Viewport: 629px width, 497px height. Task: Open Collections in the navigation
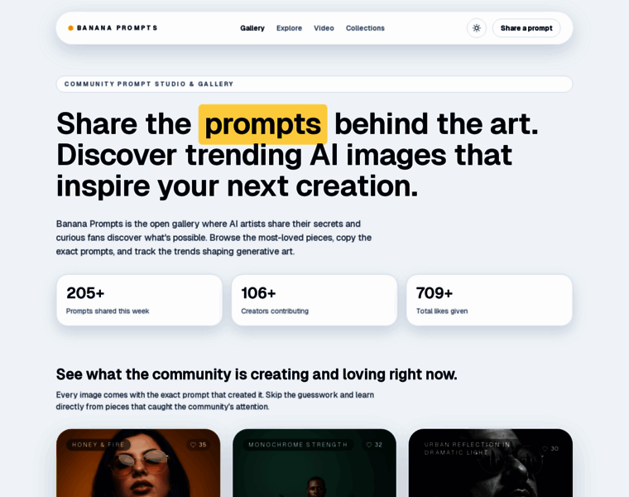365,28
